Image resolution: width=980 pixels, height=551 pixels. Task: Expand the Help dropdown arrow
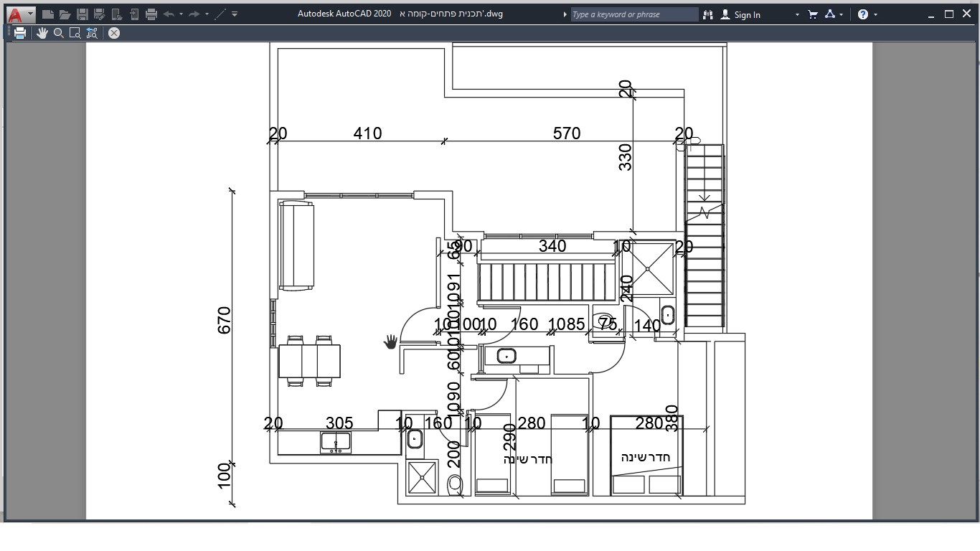click(x=875, y=14)
